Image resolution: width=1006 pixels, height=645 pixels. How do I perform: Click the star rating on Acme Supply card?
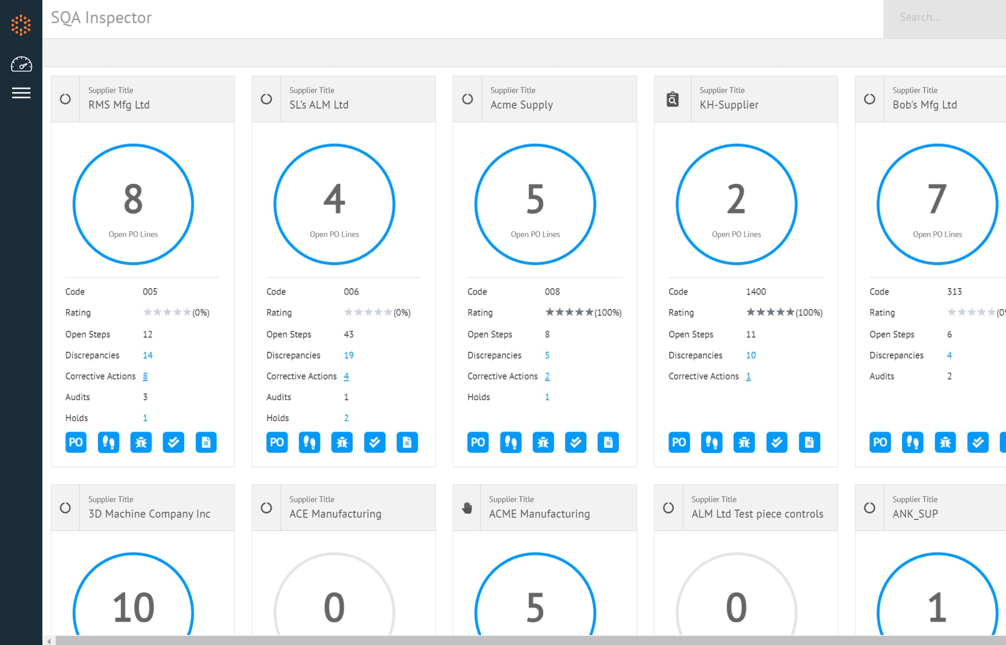[569, 312]
